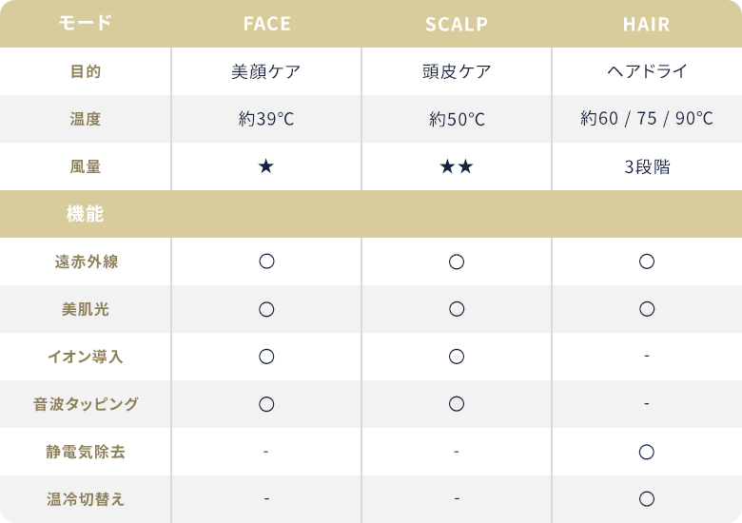This screenshot has height=523, width=742.
Task: Click the モード header cell
Action: 86,23
